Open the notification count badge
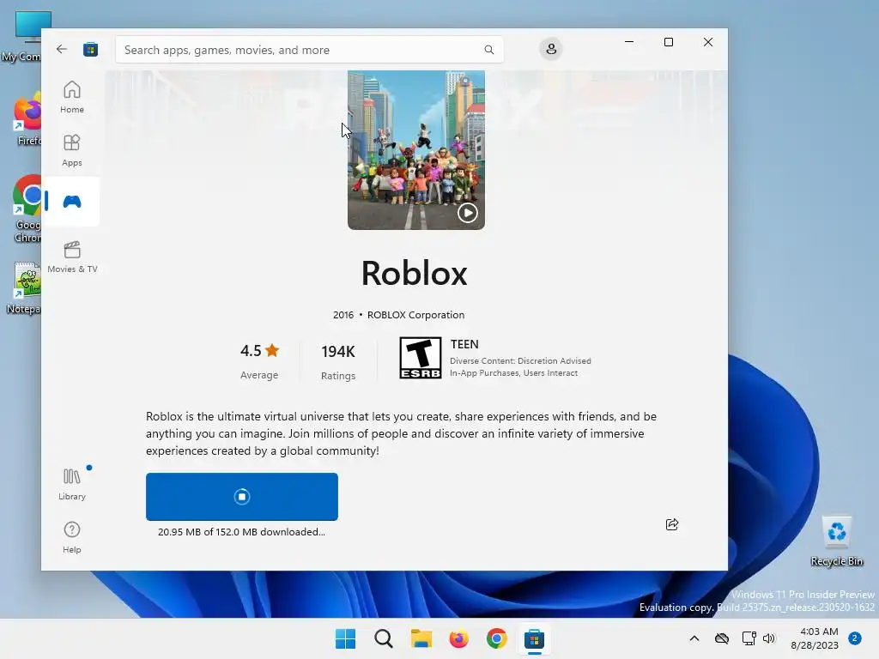879x659 pixels. tap(855, 638)
